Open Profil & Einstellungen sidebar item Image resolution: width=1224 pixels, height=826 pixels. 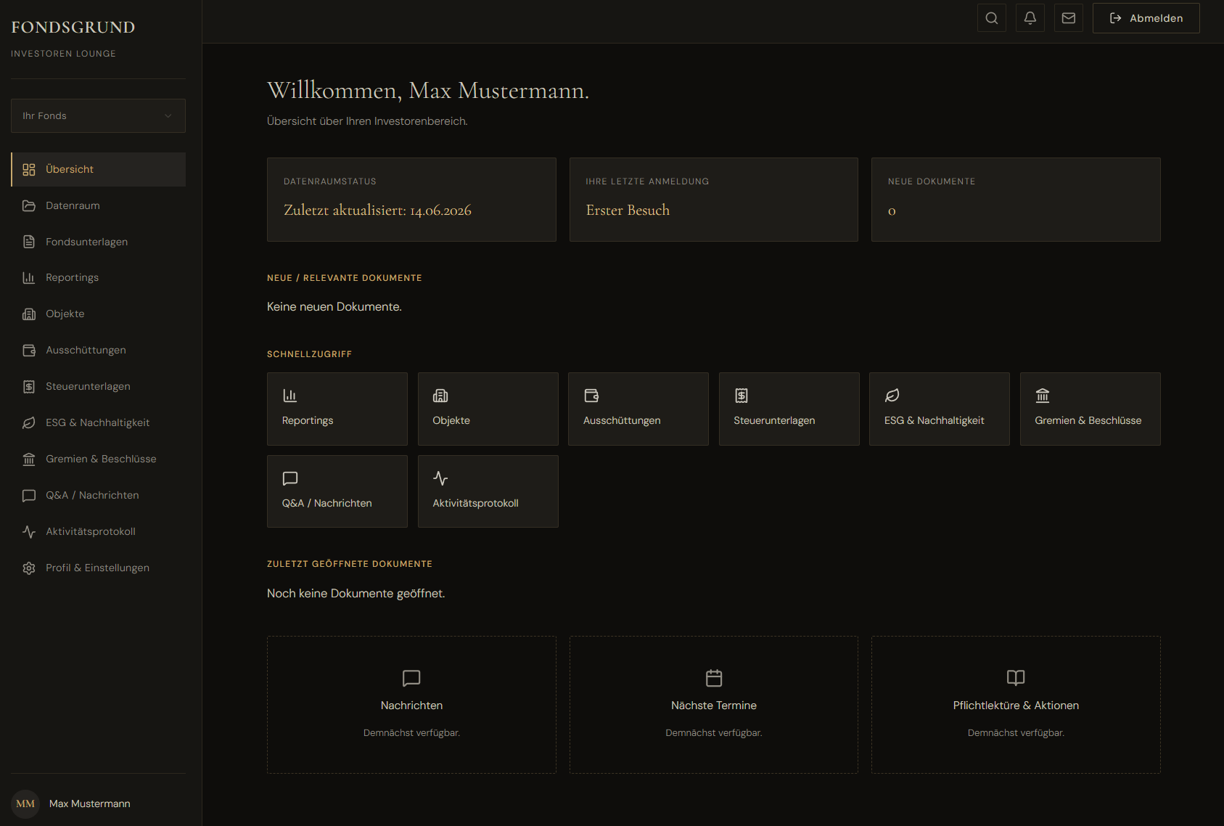click(x=98, y=568)
